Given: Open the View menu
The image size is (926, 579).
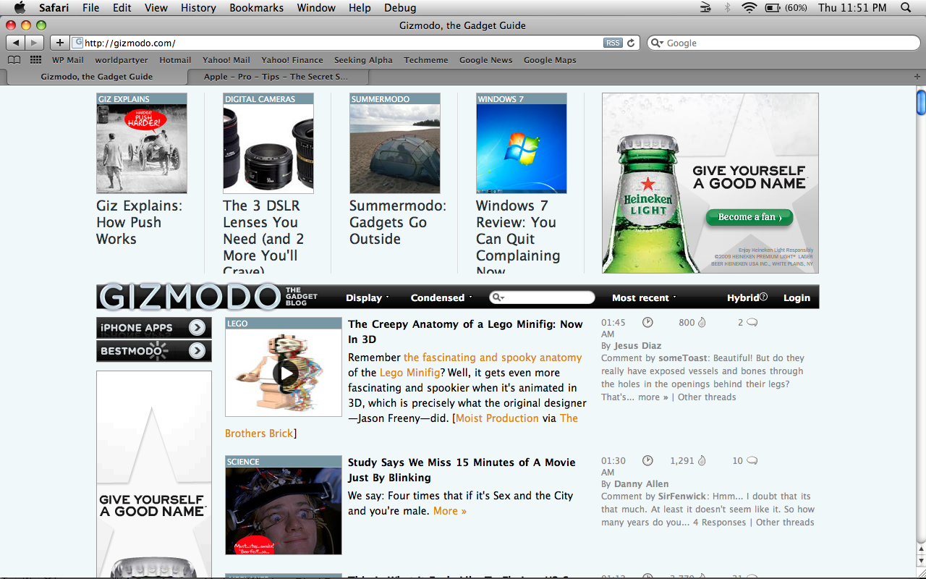Looking at the screenshot, I should click(x=156, y=8).
